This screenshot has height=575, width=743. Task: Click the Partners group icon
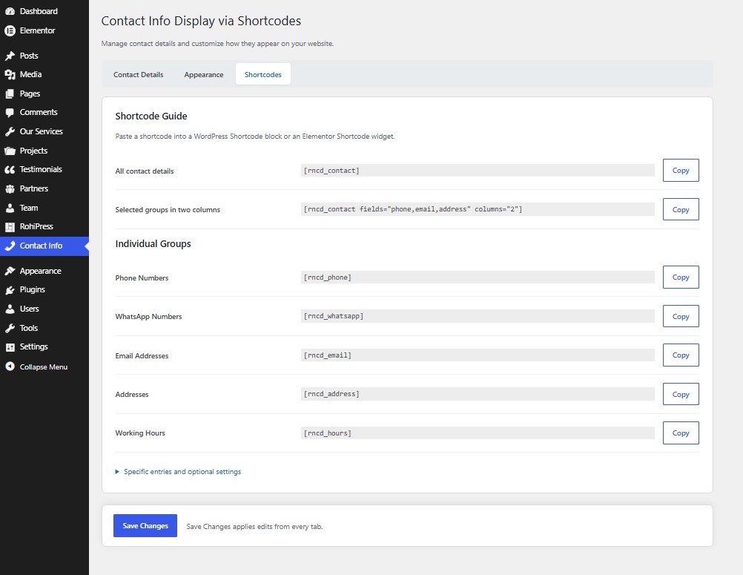pyautogui.click(x=10, y=189)
